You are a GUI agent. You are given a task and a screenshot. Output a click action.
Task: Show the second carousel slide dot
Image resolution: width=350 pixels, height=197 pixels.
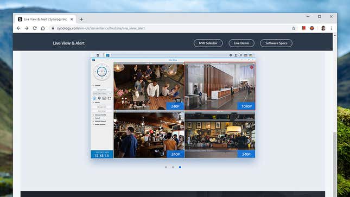point(173,167)
